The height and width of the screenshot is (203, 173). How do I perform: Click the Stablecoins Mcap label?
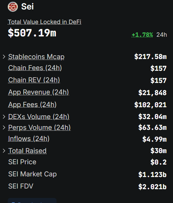pos(36,57)
